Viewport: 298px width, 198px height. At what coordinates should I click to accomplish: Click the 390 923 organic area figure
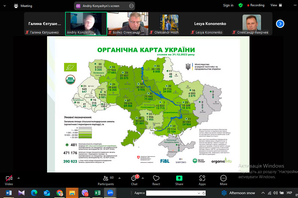point(70,161)
